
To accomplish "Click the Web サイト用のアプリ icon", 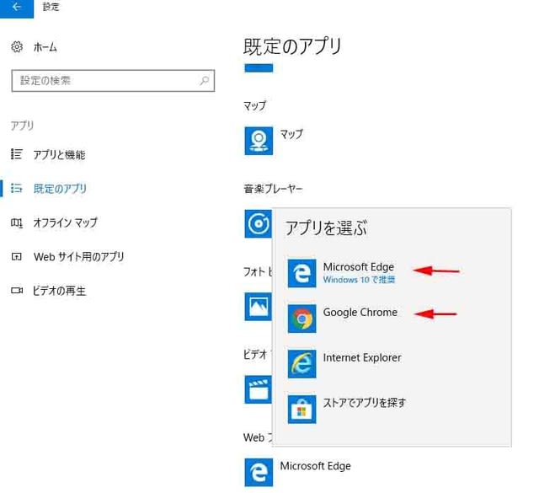I will coord(16,257).
